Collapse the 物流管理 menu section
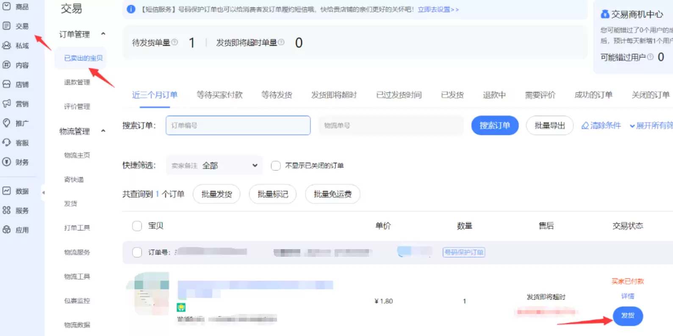The image size is (673, 336). pos(103,131)
